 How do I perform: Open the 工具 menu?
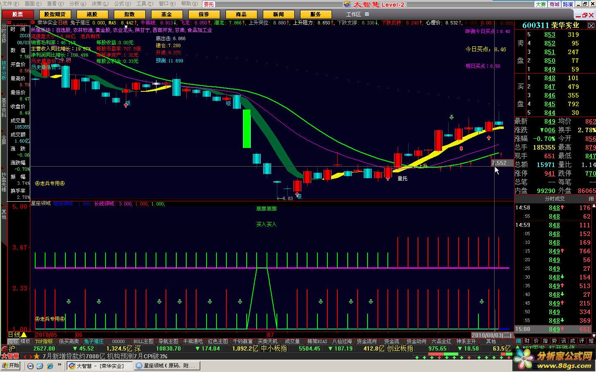tap(144, 4)
